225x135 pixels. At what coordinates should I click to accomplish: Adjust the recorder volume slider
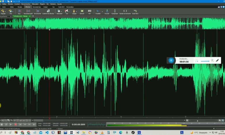coord(205,61)
